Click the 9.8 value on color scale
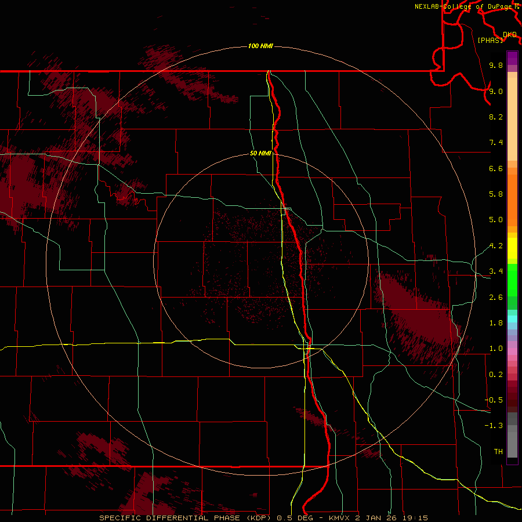This screenshot has height=522, width=522. (496, 66)
